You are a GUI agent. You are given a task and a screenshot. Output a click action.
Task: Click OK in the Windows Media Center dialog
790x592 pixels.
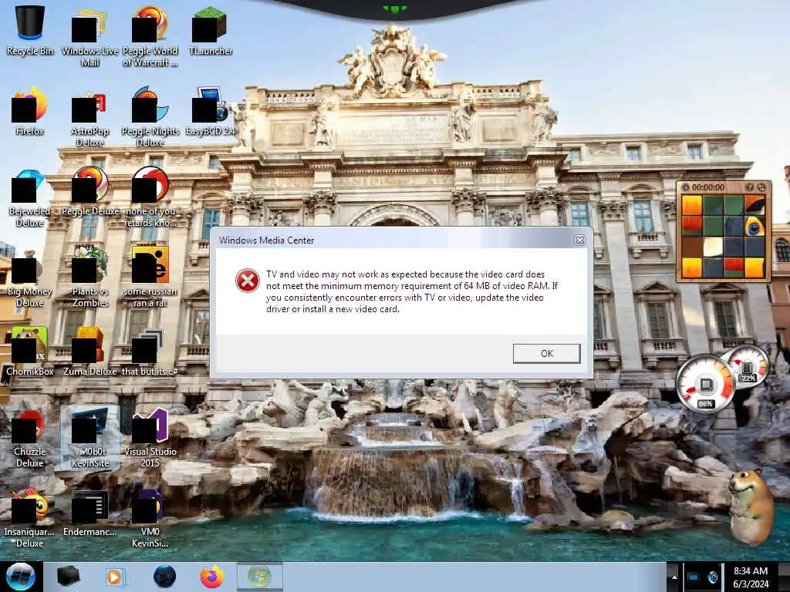[547, 353]
